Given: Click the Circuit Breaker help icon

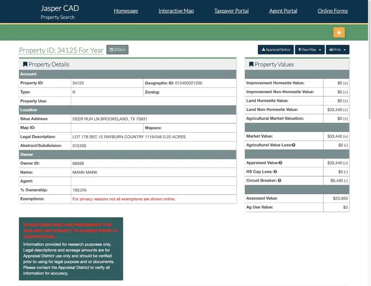Looking at the screenshot, I should (279, 180).
